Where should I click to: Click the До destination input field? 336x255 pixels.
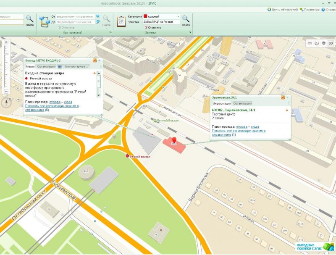76,22
